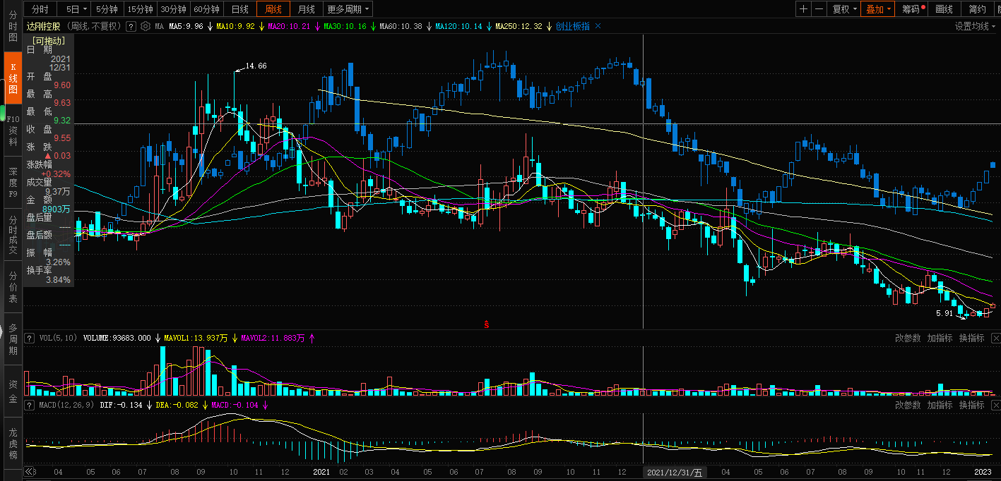Select the F10 资料 sidebar tab

(x=13, y=130)
